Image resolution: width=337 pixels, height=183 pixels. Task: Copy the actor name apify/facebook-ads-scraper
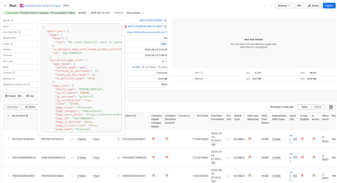[x=165, y=26]
